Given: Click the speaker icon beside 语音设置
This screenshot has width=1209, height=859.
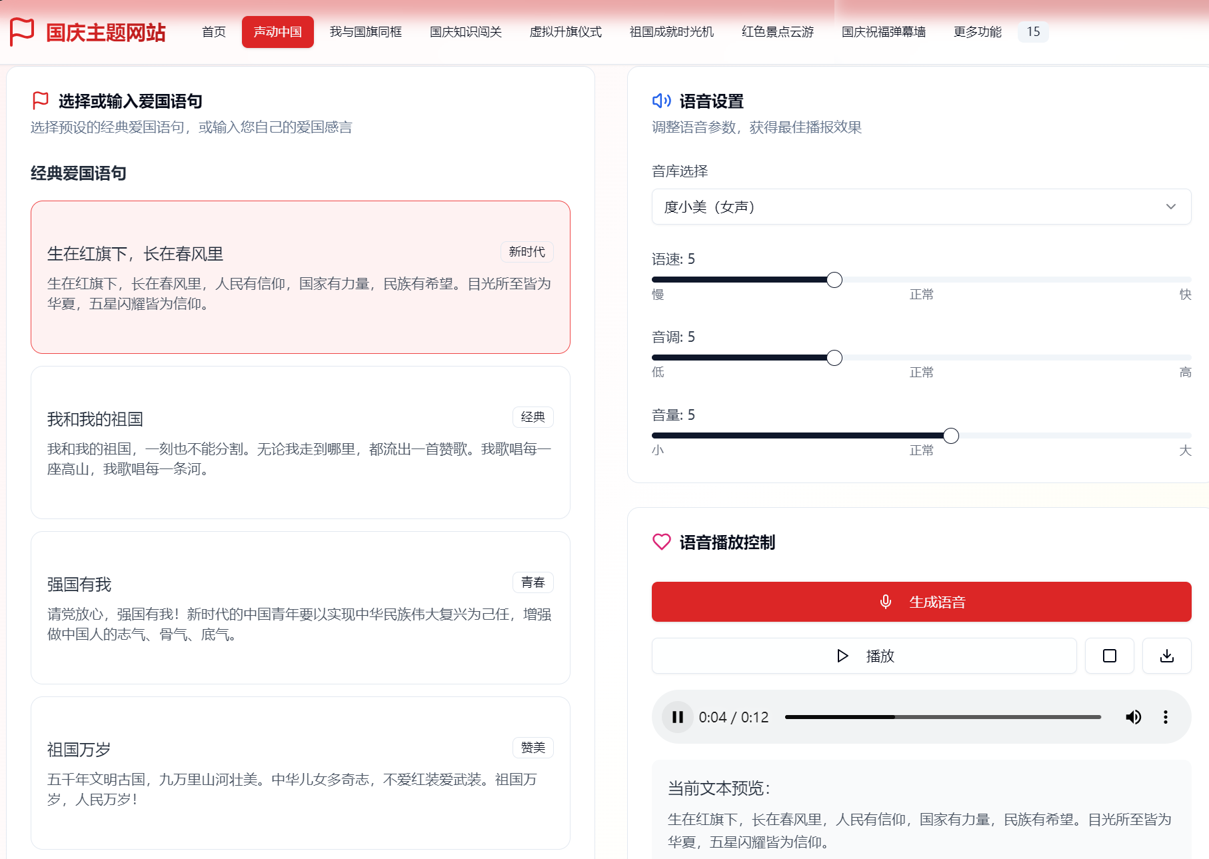Looking at the screenshot, I should click(x=661, y=101).
